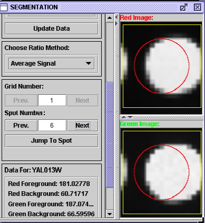The height and width of the screenshot is (223, 205).
Task: Click the Update Data button
Action: pos(52,29)
